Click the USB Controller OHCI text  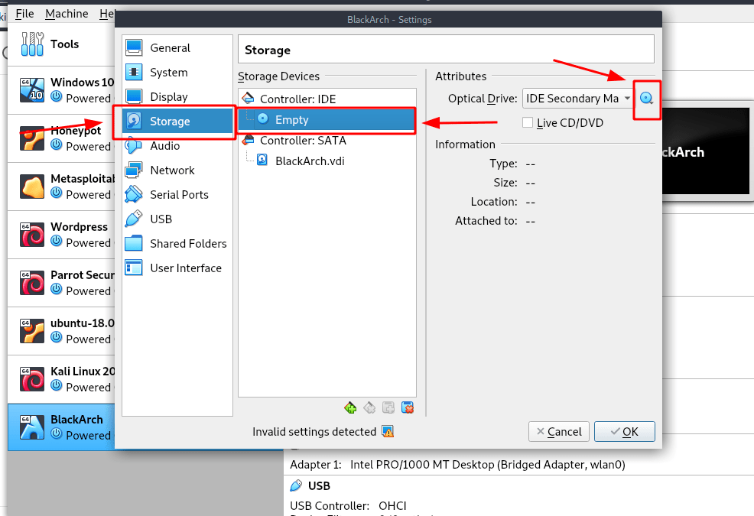tap(348, 505)
